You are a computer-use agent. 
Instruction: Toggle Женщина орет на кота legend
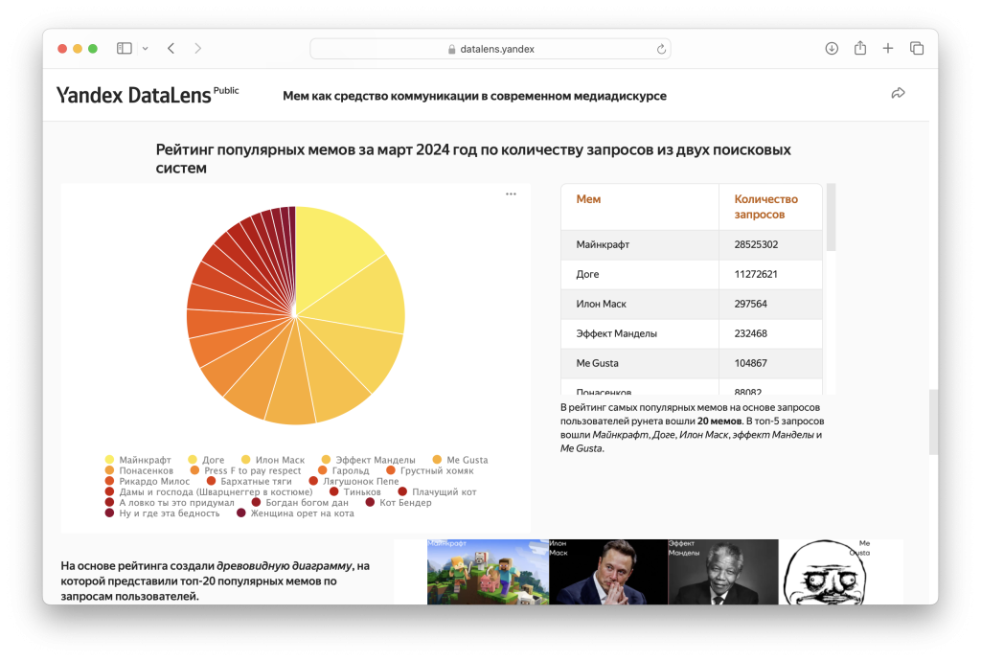(295, 513)
